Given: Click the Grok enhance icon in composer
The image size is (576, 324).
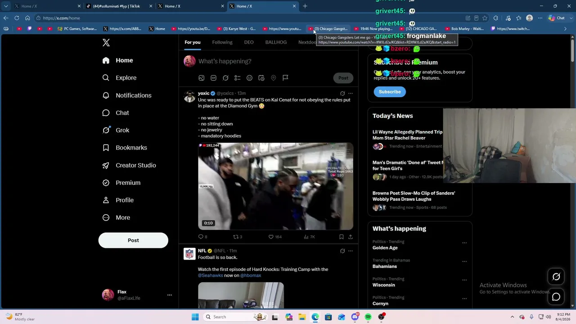Looking at the screenshot, I should (225, 78).
